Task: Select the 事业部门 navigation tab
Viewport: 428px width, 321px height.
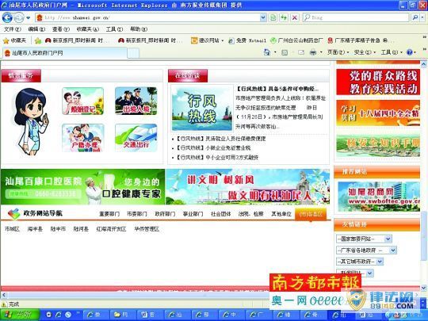Action: tap(193, 214)
